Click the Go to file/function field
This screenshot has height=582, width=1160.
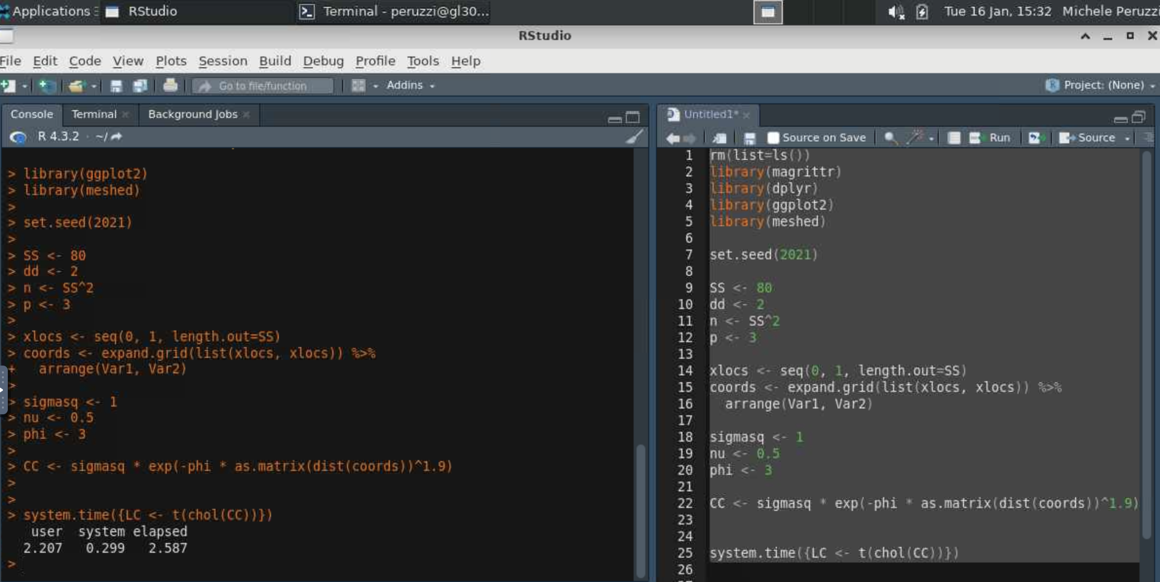[263, 86]
